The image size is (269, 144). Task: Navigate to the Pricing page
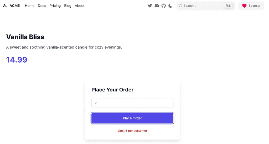point(55,6)
